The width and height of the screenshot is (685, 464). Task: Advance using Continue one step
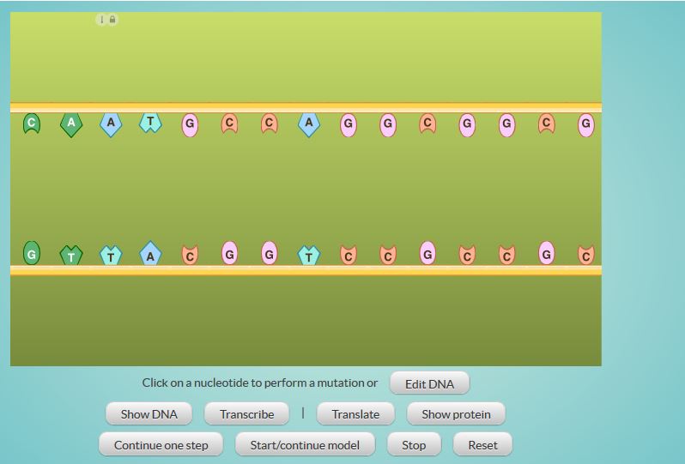(161, 444)
